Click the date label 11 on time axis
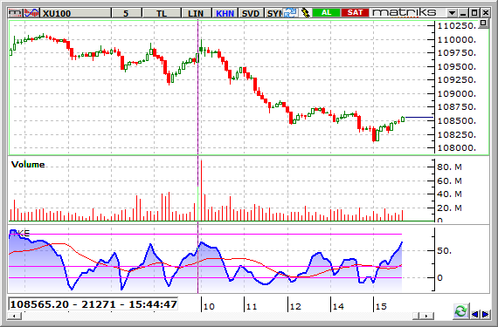Screen dimensions: 498x327 click(252, 306)
